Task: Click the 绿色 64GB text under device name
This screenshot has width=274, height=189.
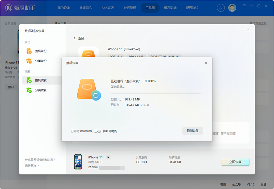Action: [95, 162]
